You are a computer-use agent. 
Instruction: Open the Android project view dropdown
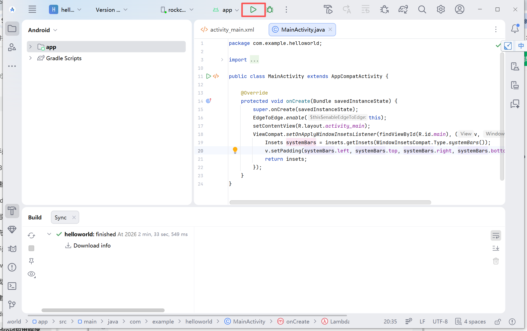click(43, 30)
